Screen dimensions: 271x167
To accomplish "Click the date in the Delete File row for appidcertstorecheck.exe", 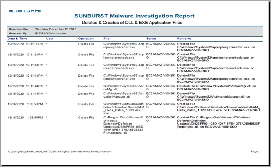I will coord(16,65).
